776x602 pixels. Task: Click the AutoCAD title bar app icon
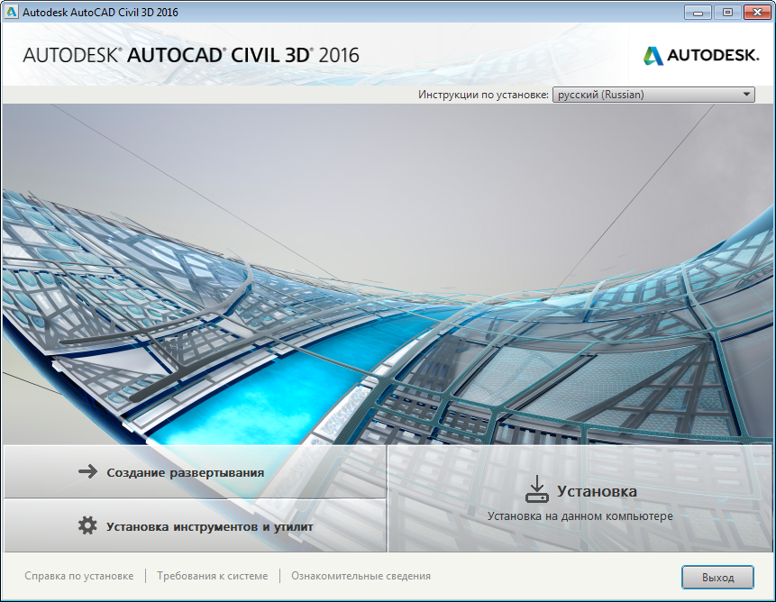(11, 12)
